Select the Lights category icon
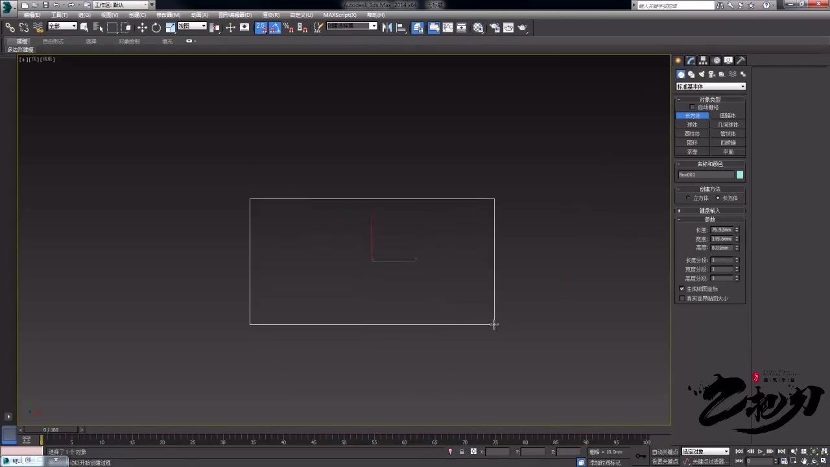 (x=701, y=74)
